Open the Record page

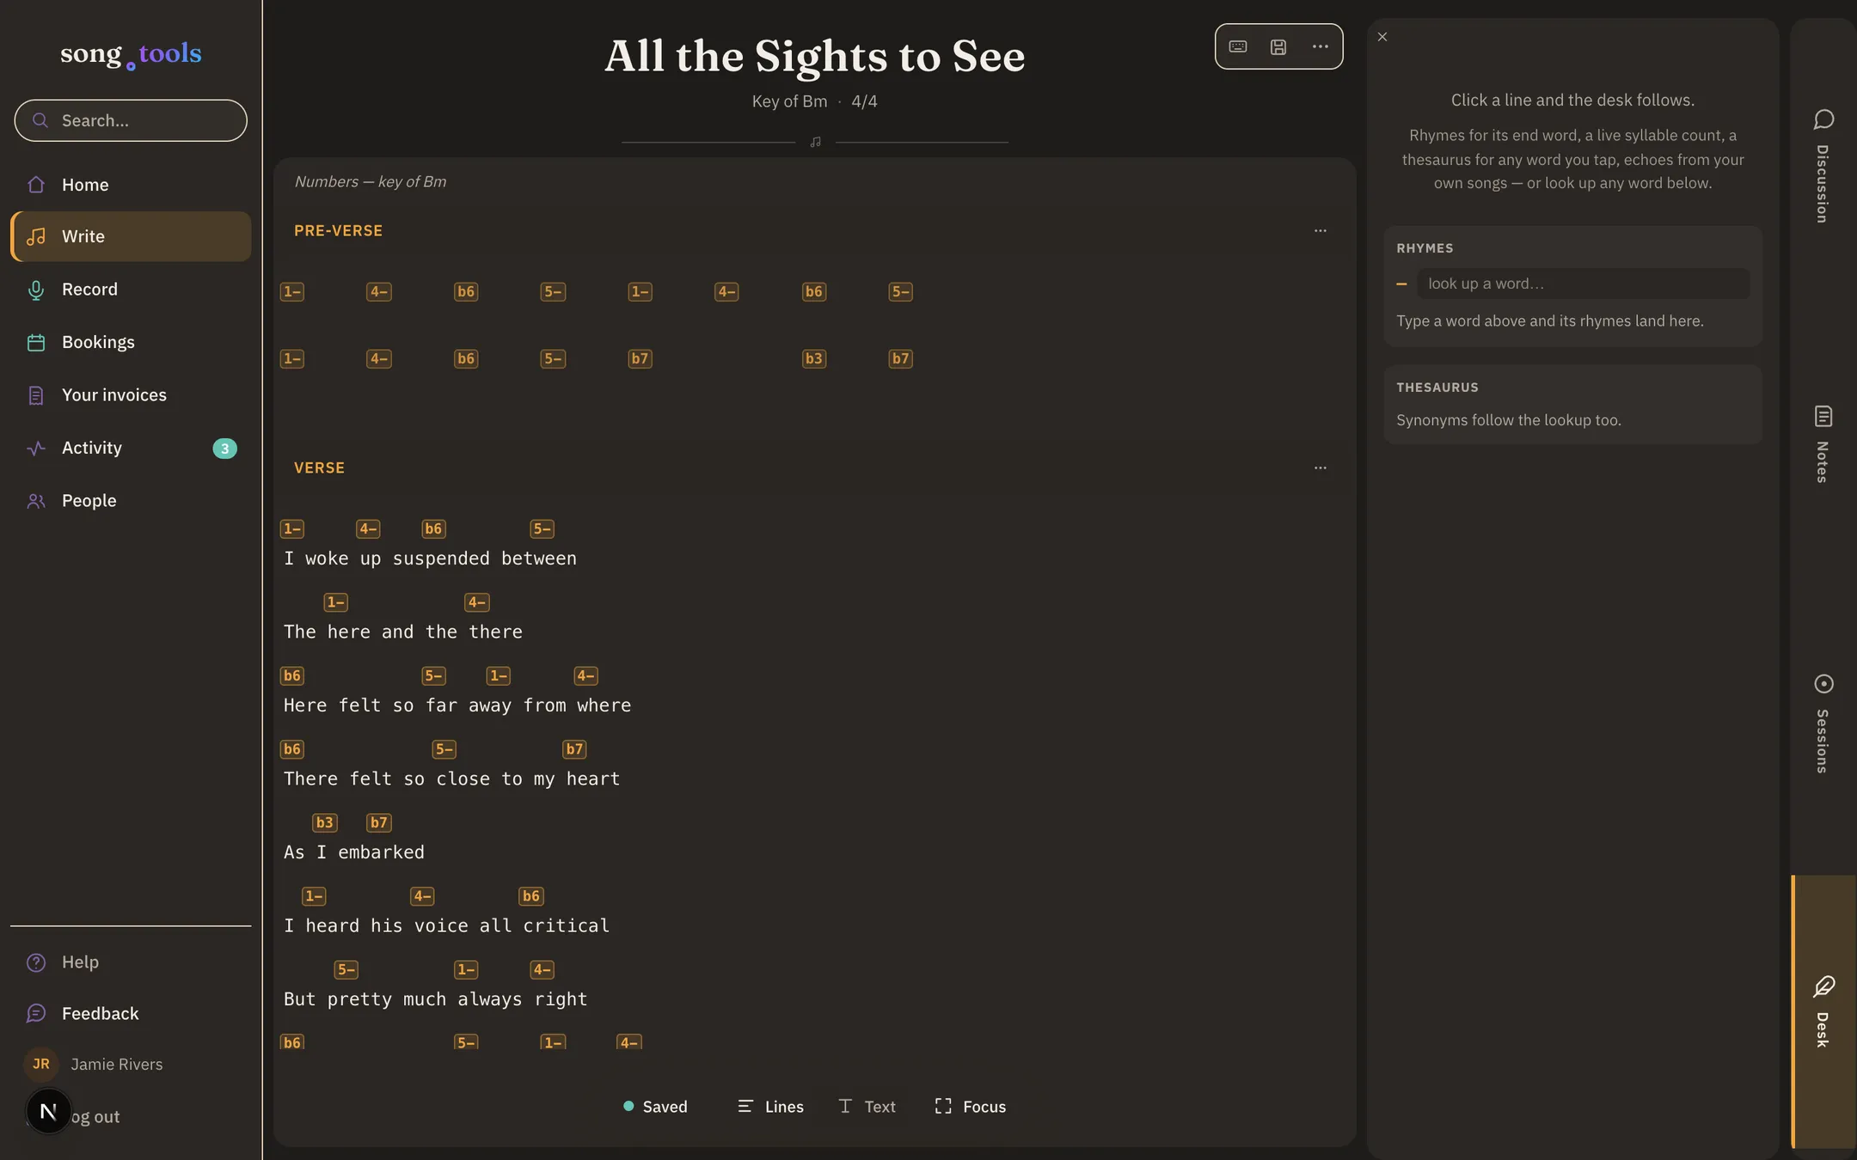click(x=131, y=290)
